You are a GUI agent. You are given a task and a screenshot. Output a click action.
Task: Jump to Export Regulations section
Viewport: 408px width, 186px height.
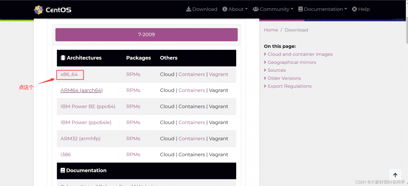click(289, 86)
